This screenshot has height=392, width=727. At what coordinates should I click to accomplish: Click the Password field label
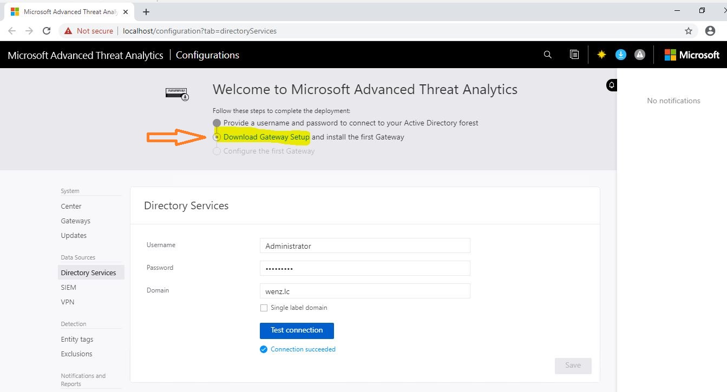[160, 268]
